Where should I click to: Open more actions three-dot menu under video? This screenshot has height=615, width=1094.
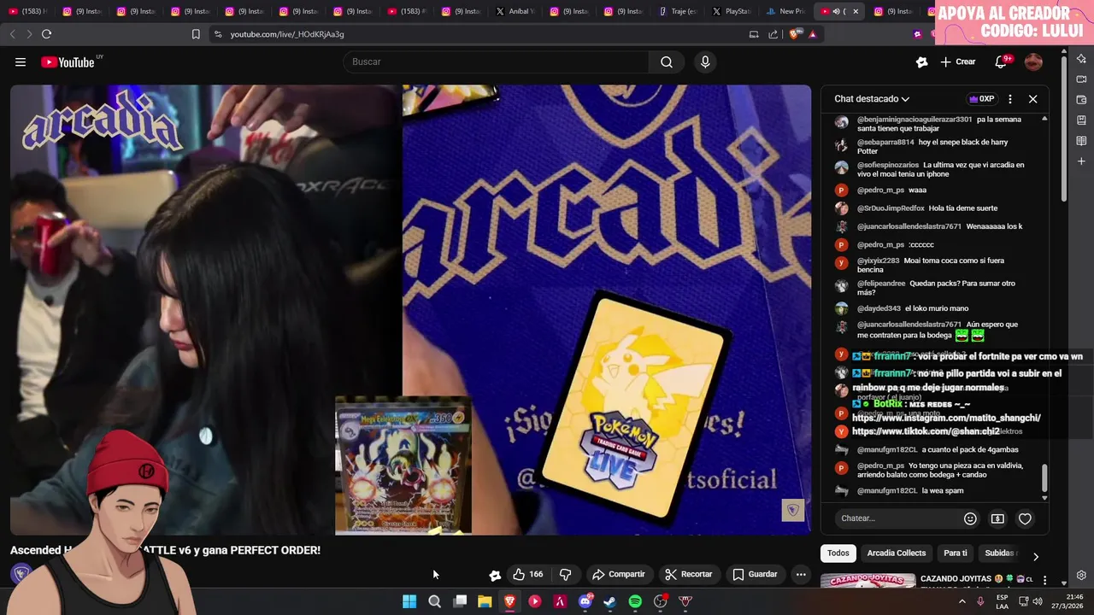coord(801,574)
